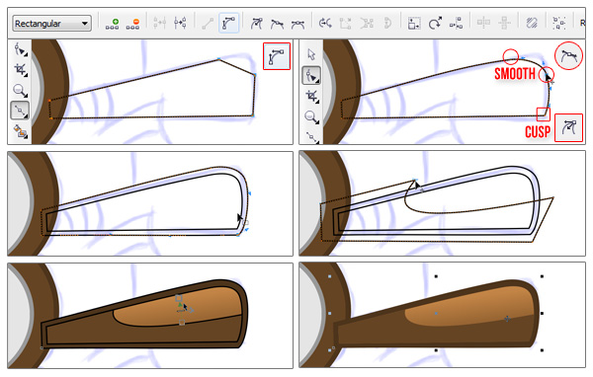Click Align nodes icon
The height and width of the screenshot is (377, 593).
click(456, 24)
